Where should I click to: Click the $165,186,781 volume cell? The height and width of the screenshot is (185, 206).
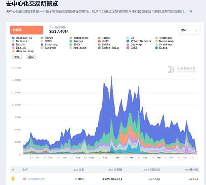pos(112,179)
